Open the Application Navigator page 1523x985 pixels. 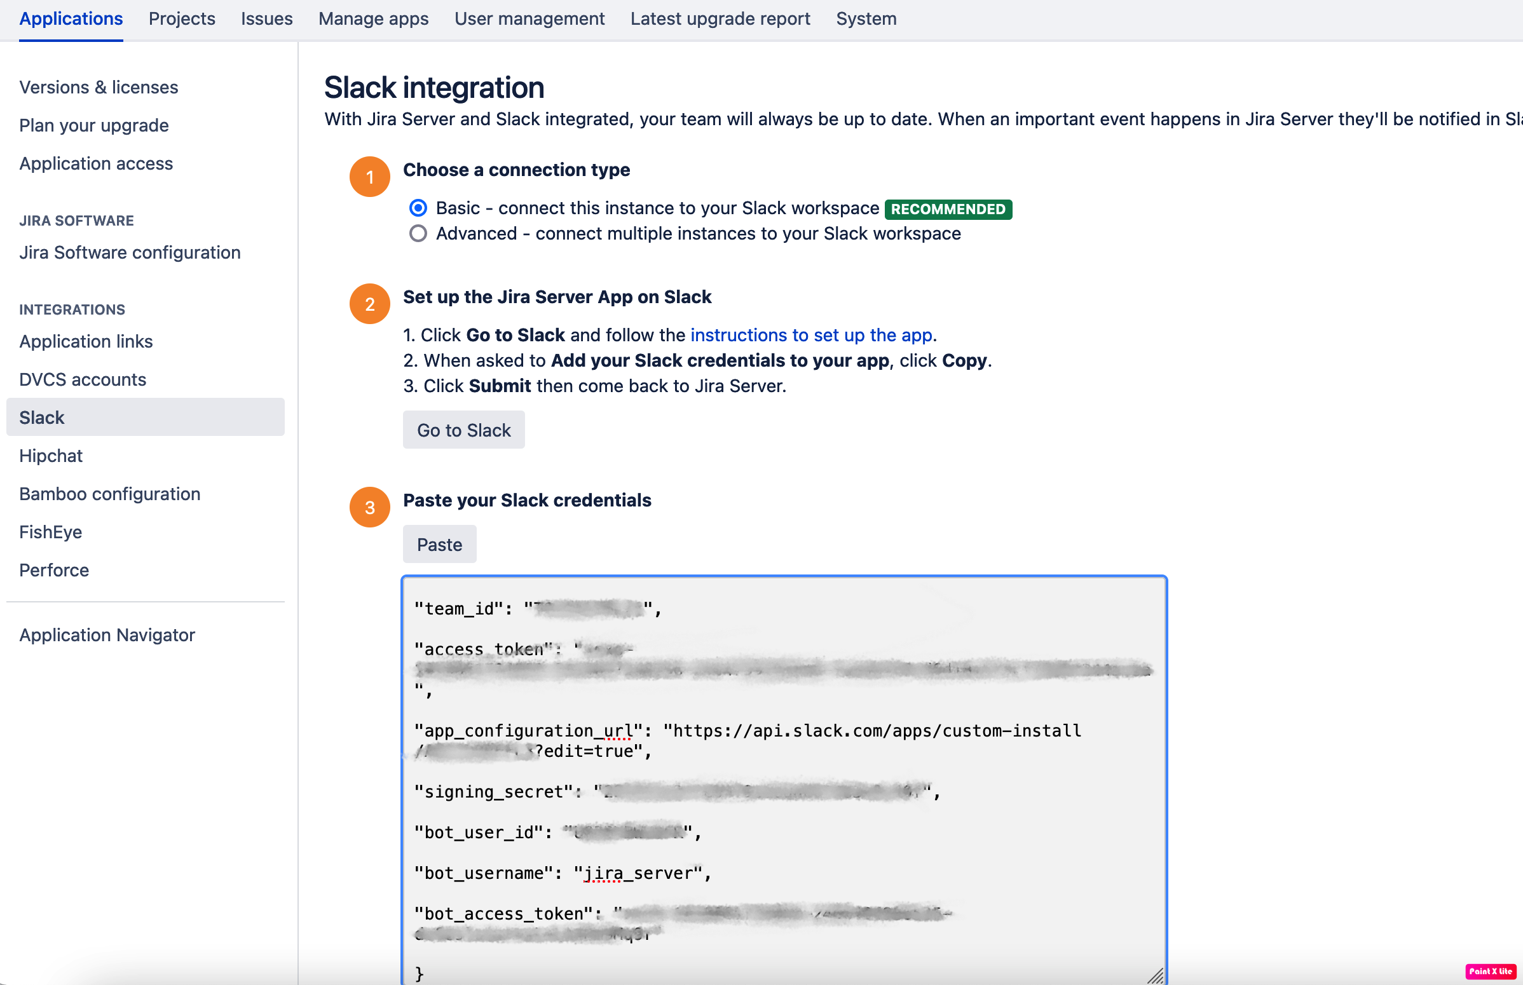pyautogui.click(x=107, y=634)
